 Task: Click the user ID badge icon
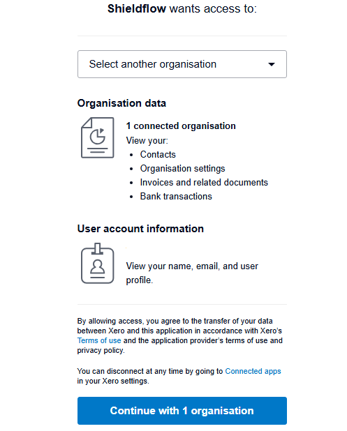(x=98, y=264)
